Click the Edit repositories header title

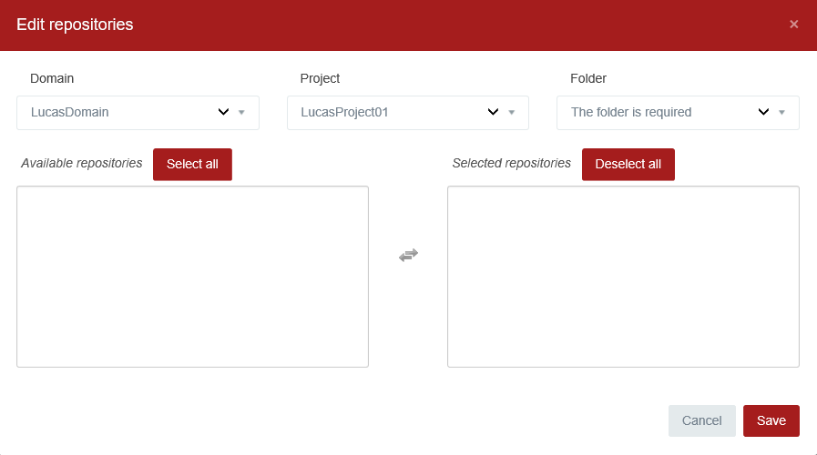[75, 25]
